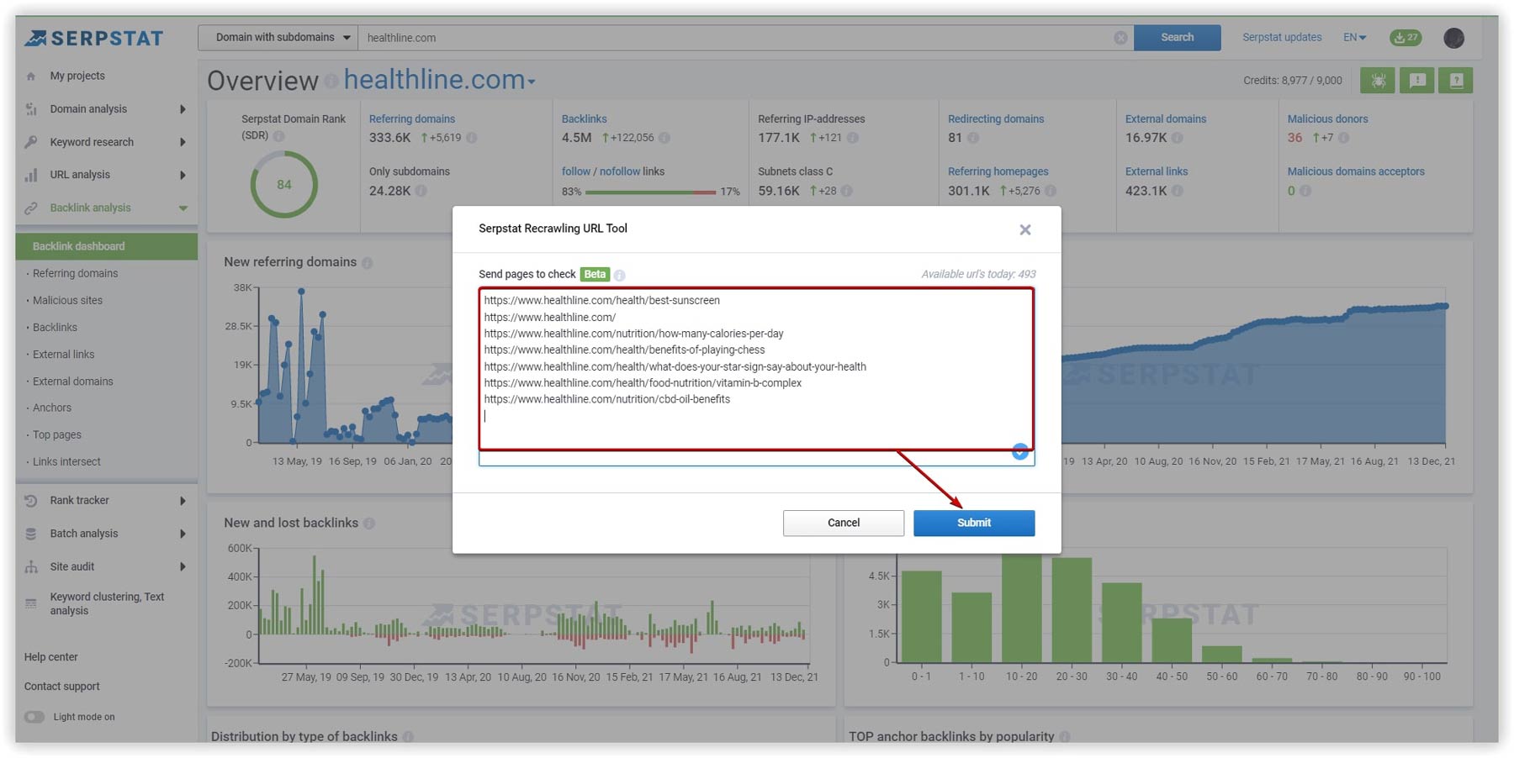Click the follow/nofollow ratio bar
Screen dimensions: 1514x758
click(650, 192)
